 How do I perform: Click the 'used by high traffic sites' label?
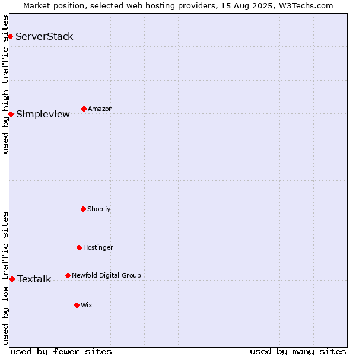tap(5, 84)
